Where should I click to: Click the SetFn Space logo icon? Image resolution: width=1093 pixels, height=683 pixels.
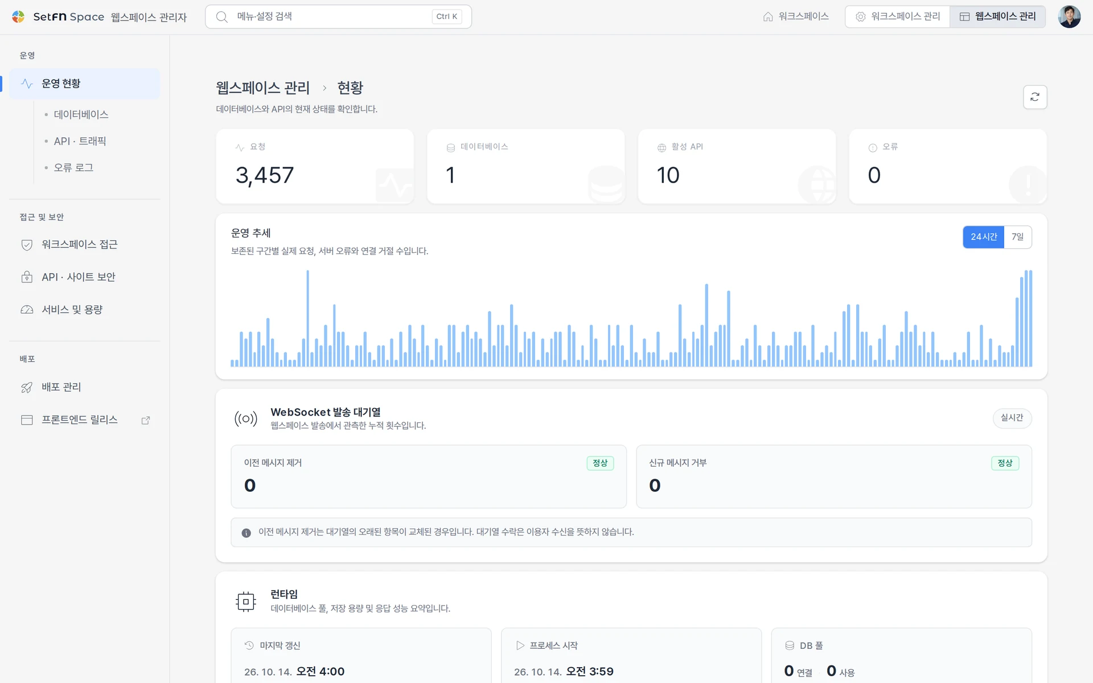(18, 17)
